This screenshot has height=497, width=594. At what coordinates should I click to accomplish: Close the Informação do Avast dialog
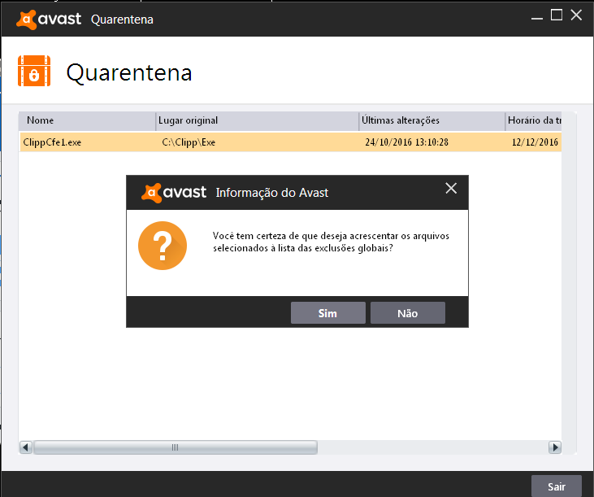click(452, 189)
